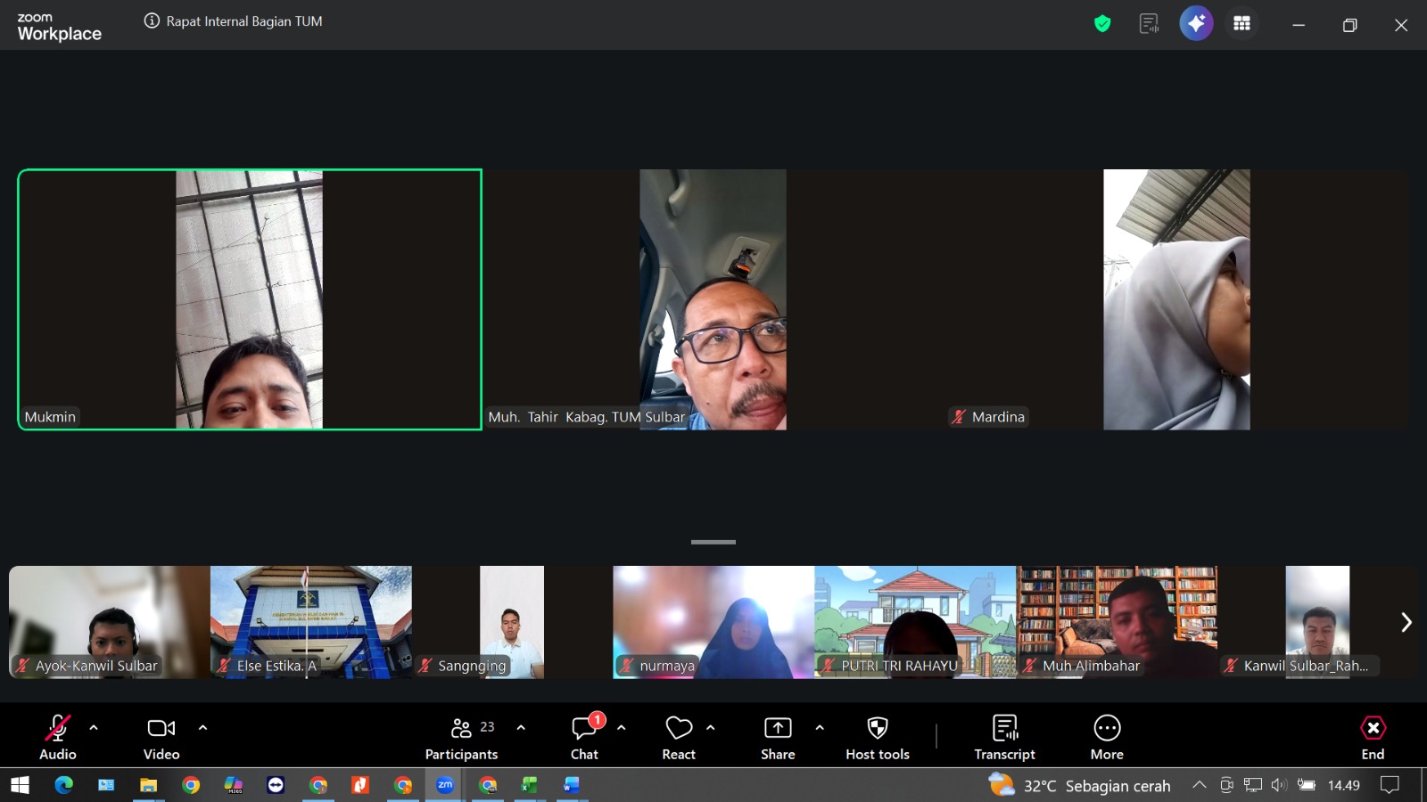This screenshot has width=1427, height=802.
Task: Expand the video options arrow
Action: click(202, 728)
